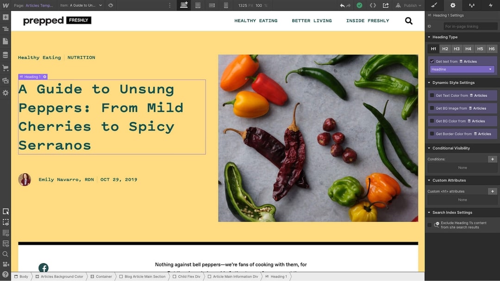Switch to mobile portrait breakpoint
The image size is (500, 281).
[x=226, y=6]
